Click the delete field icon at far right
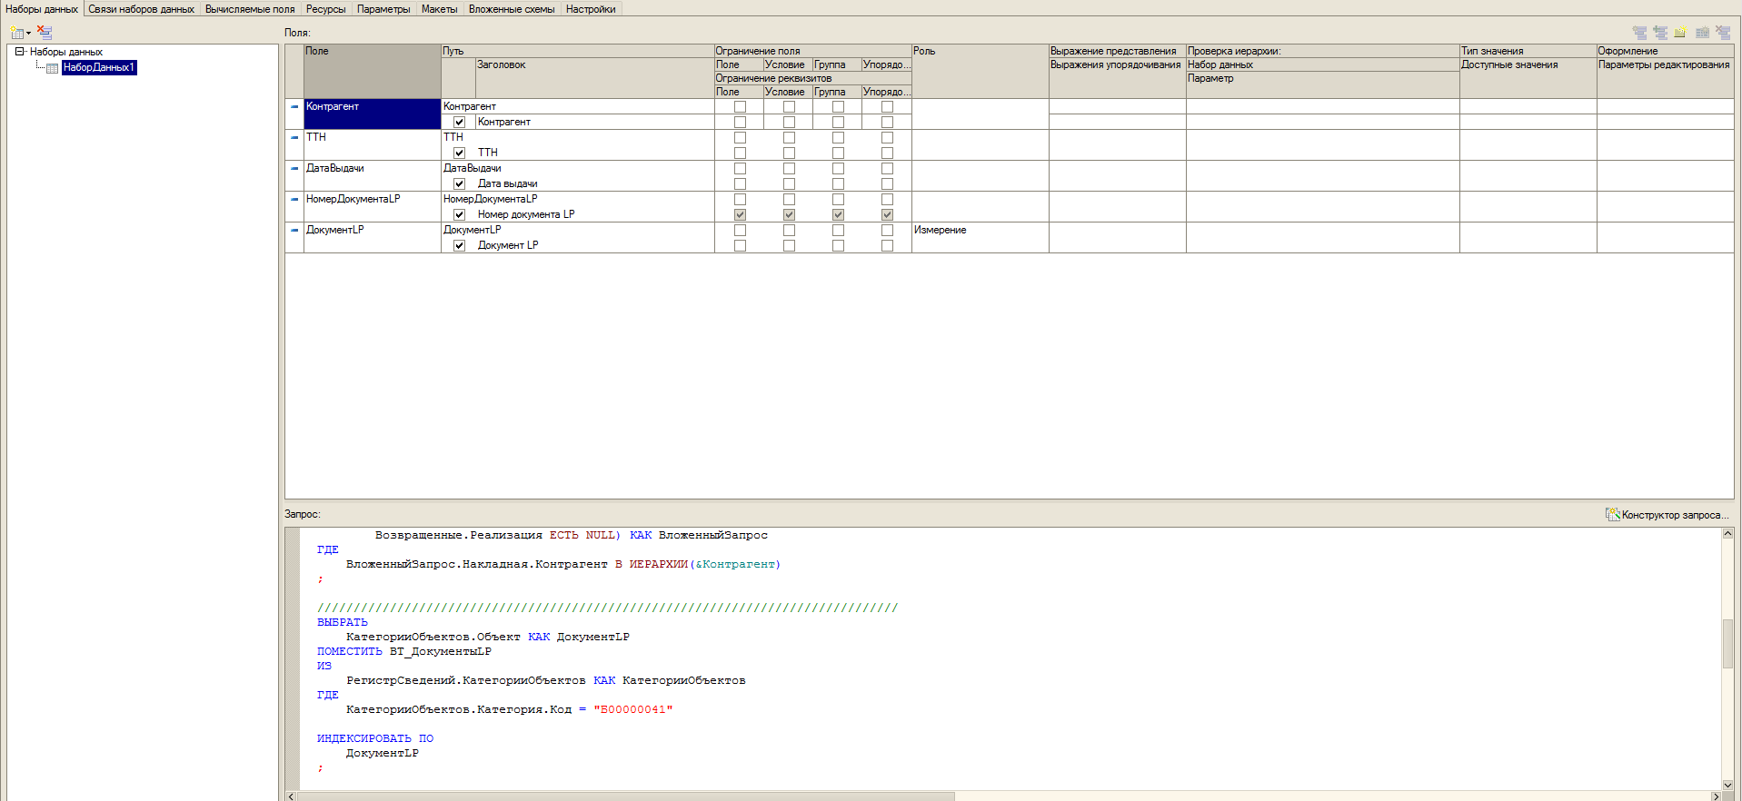1742x801 pixels. pos(1723,33)
